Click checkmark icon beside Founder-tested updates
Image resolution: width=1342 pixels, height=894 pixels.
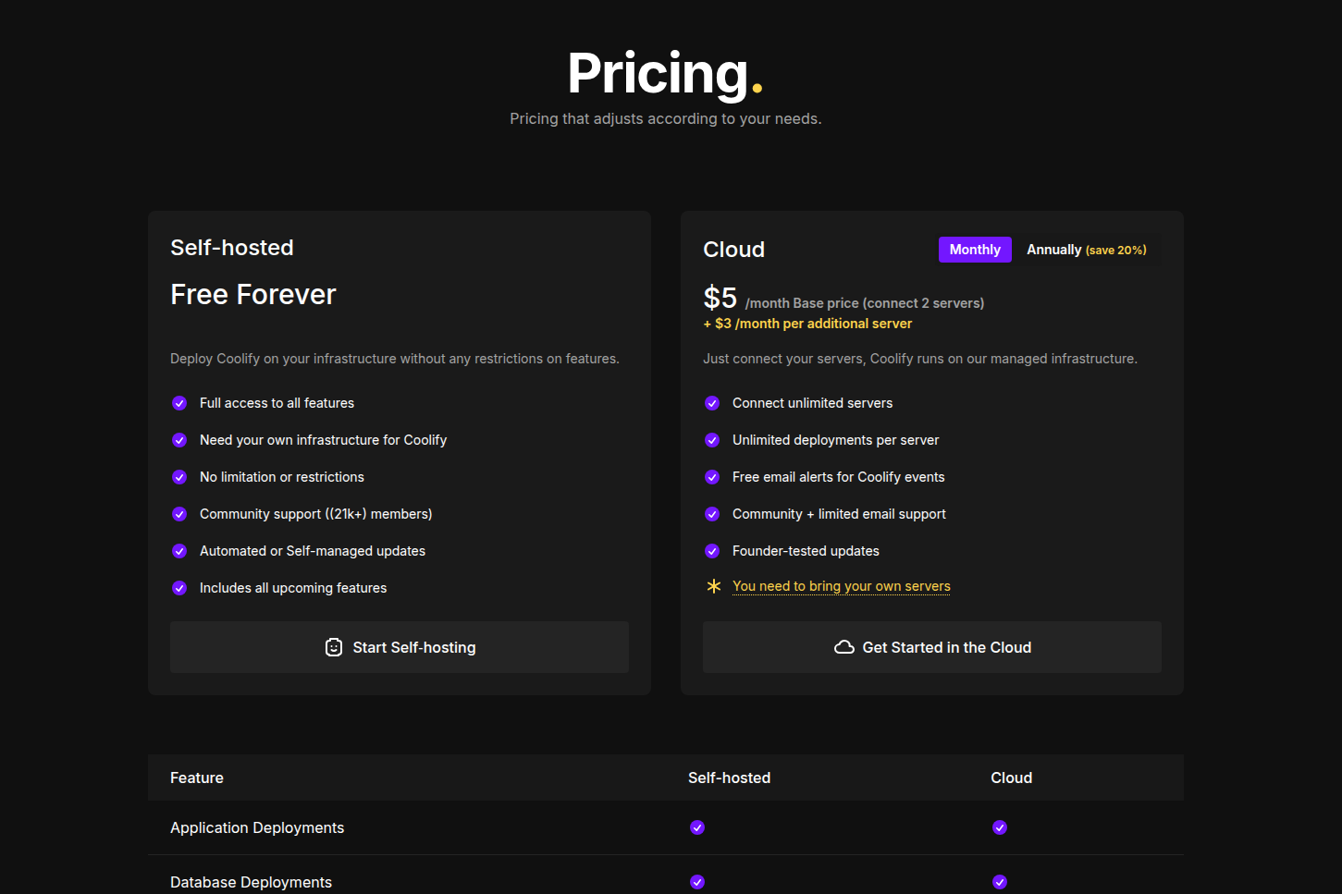[712, 551]
